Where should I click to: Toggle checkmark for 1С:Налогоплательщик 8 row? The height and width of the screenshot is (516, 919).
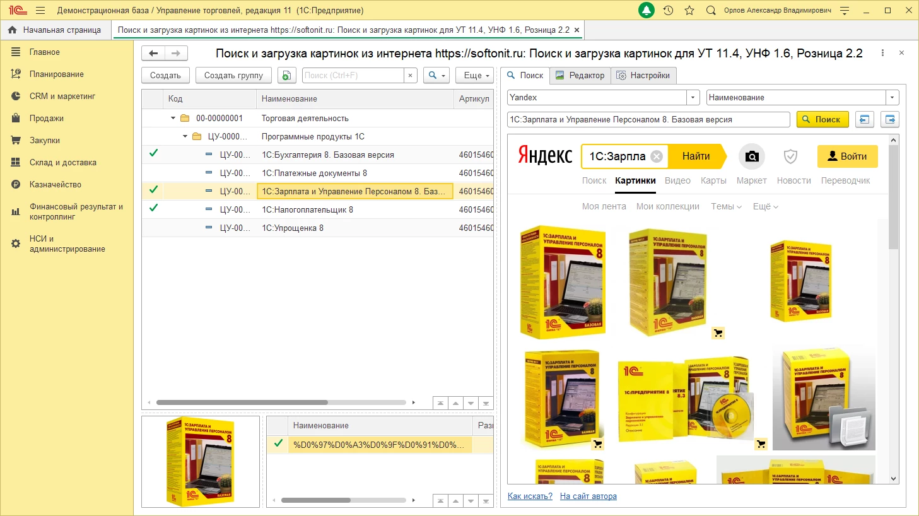point(153,208)
